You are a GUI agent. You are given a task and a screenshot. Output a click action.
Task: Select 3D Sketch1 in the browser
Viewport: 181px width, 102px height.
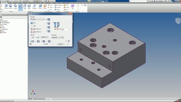click(x=5, y=29)
